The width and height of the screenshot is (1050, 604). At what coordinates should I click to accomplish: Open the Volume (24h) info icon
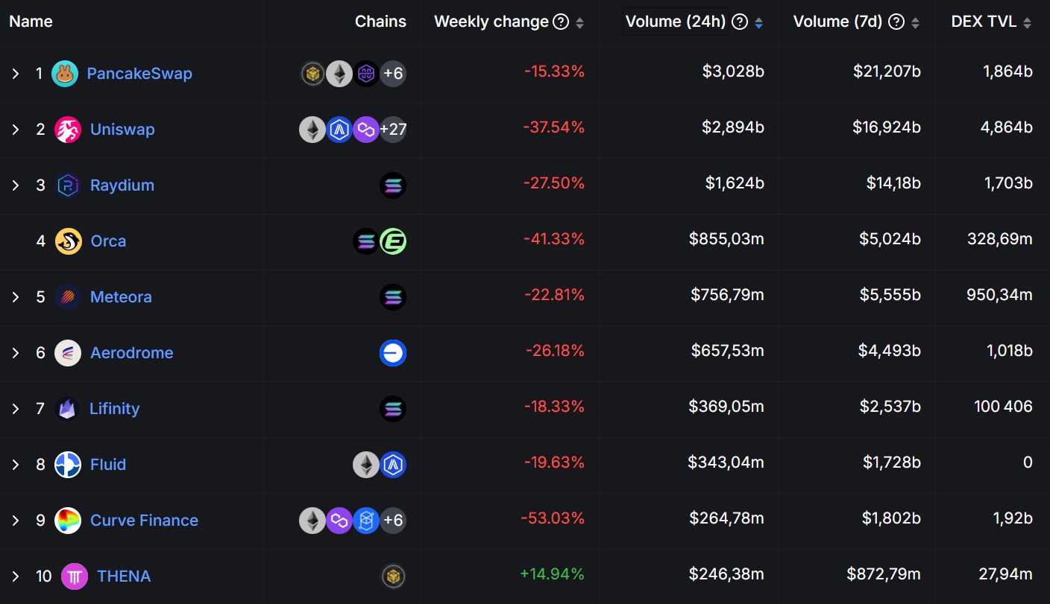(739, 21)
